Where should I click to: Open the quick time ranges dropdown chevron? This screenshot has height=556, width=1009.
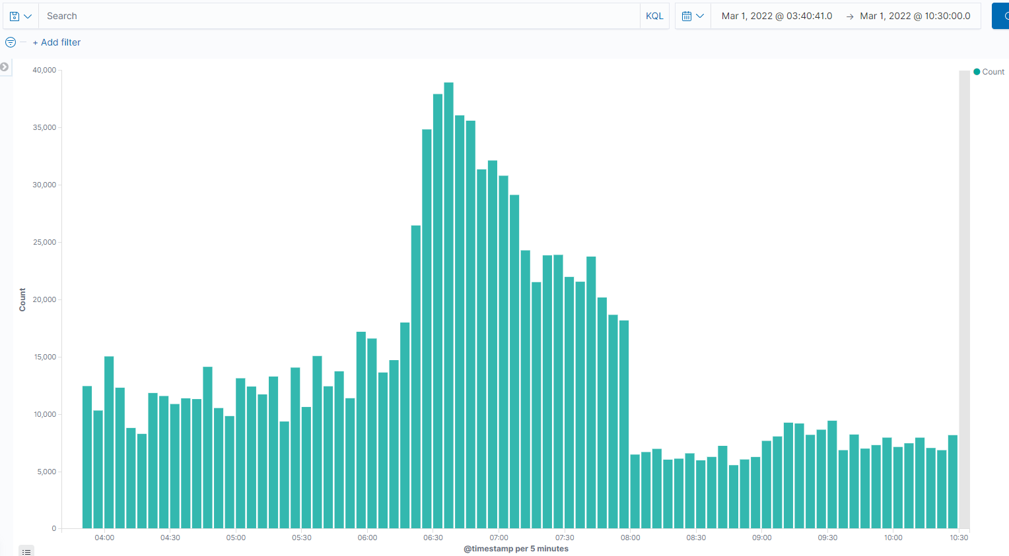pos(700,15)
